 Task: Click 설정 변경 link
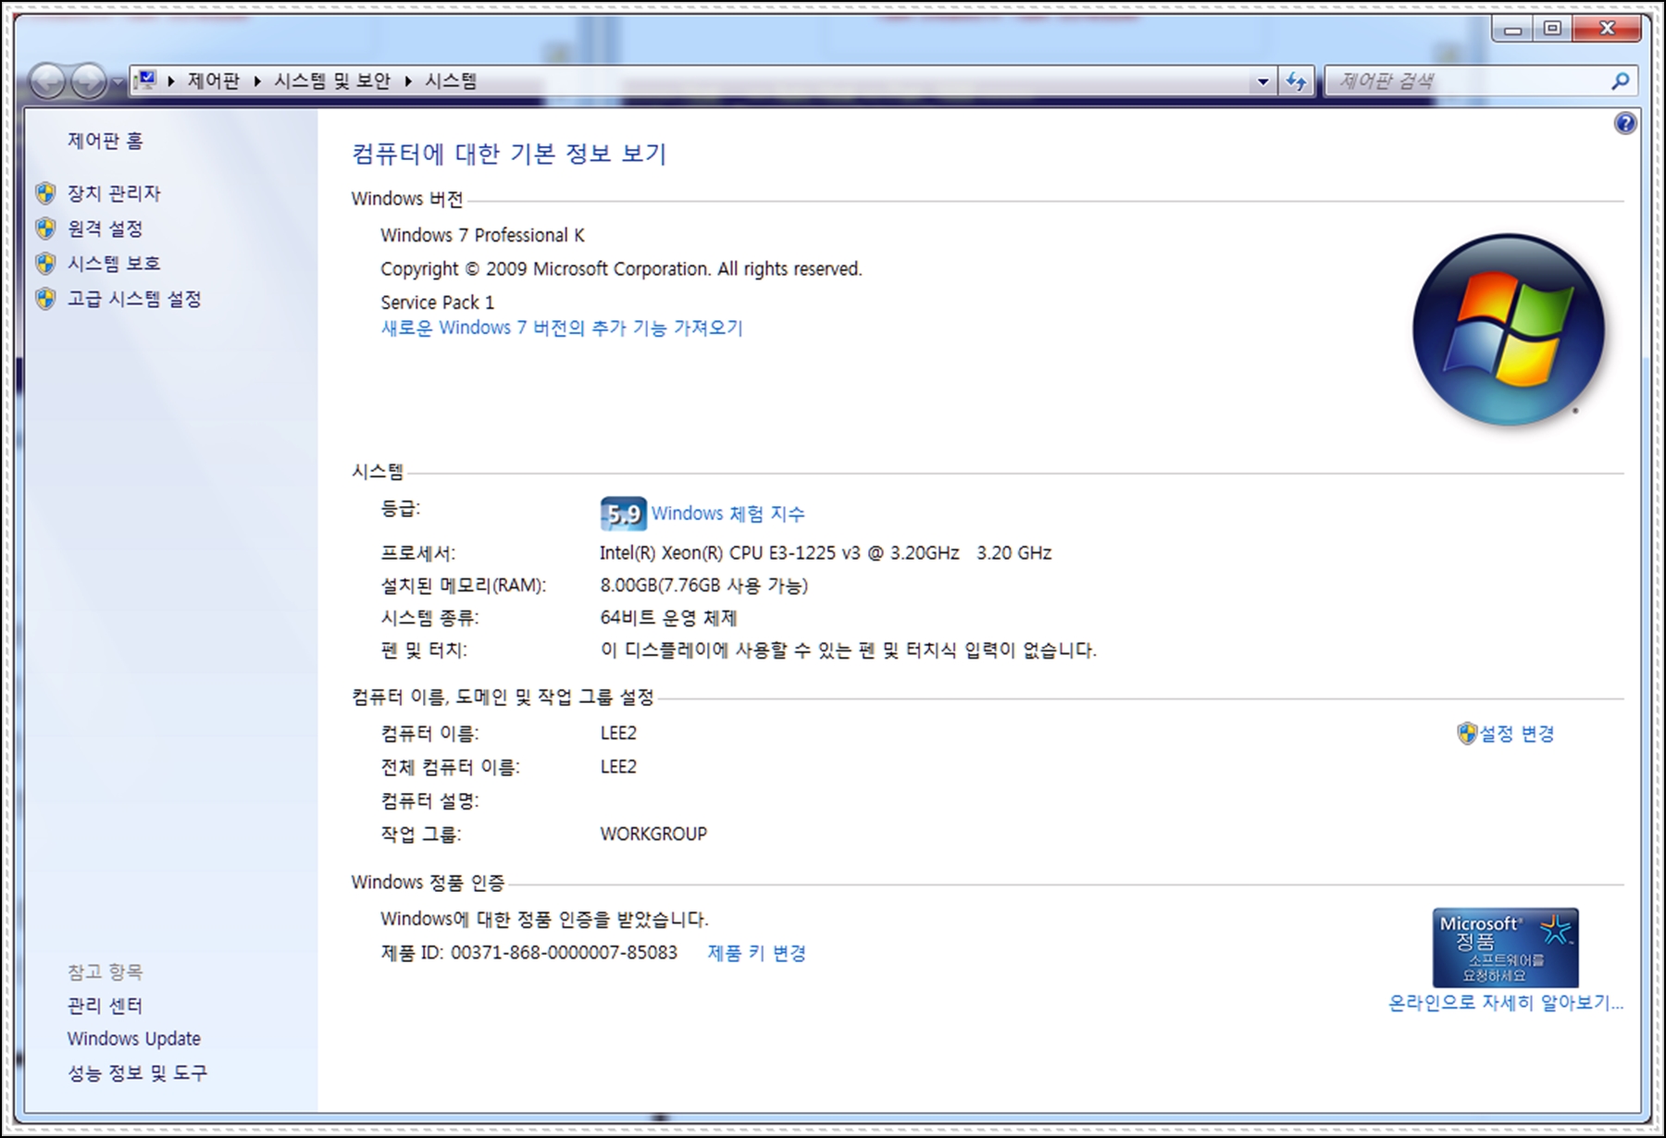[1517, 734]
